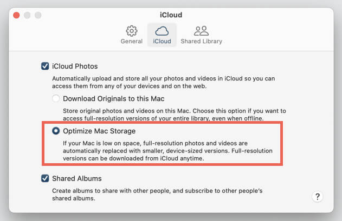
Task: Click the Shared Library people icon
Action: click(x=201, y=31)
